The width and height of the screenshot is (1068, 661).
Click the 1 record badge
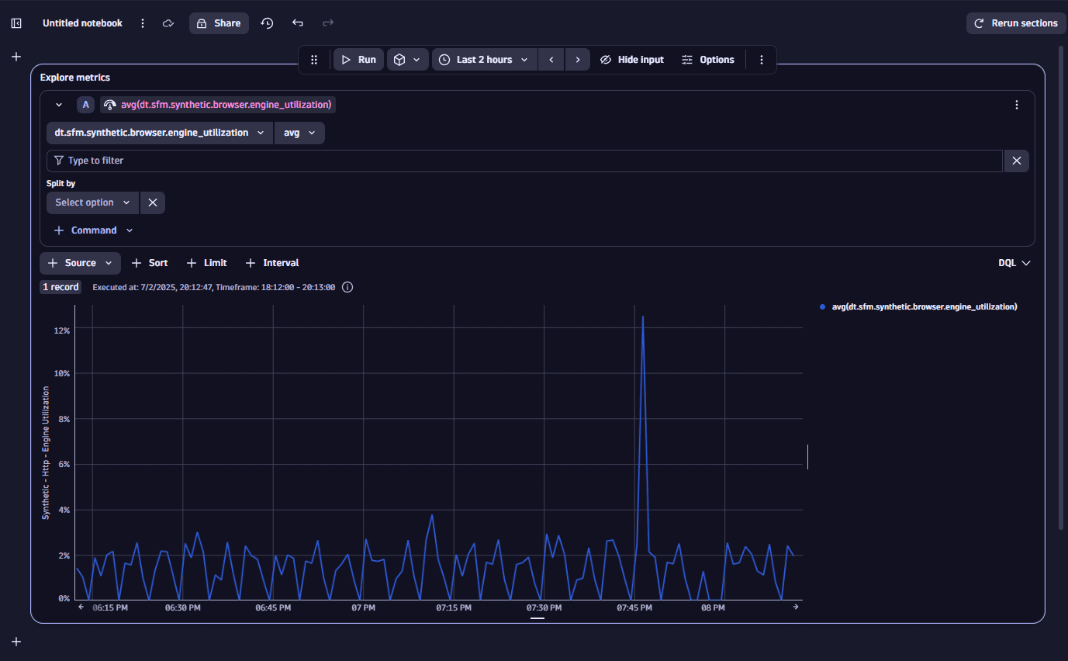(x=60, y=287)
